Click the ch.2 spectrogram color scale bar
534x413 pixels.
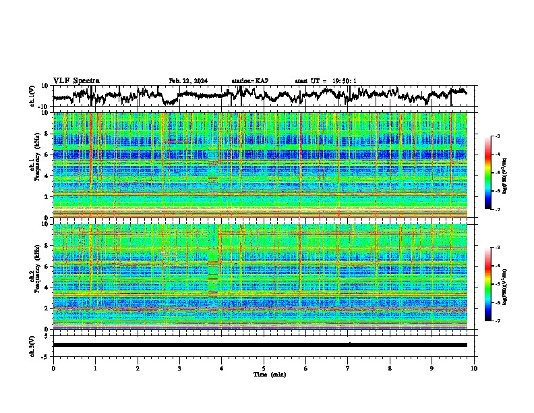[x=487, y=284]
